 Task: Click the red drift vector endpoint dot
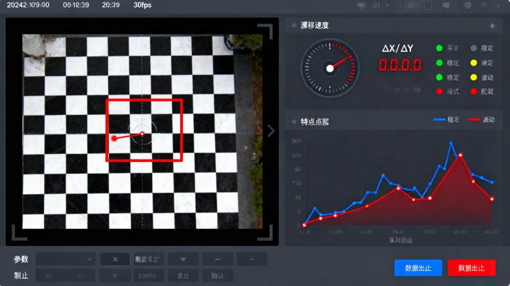(114, 138)
